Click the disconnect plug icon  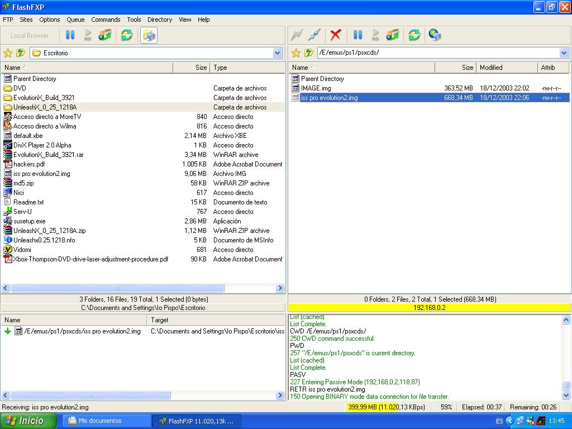point(314,35)
